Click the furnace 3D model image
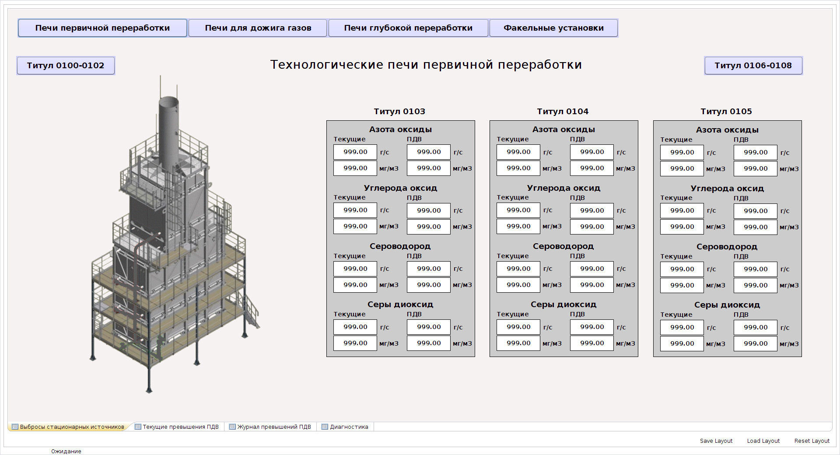 tap(175, 234)
